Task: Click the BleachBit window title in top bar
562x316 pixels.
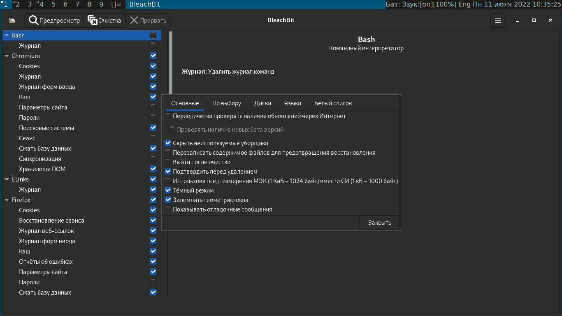Action: (x=145, y=5)
